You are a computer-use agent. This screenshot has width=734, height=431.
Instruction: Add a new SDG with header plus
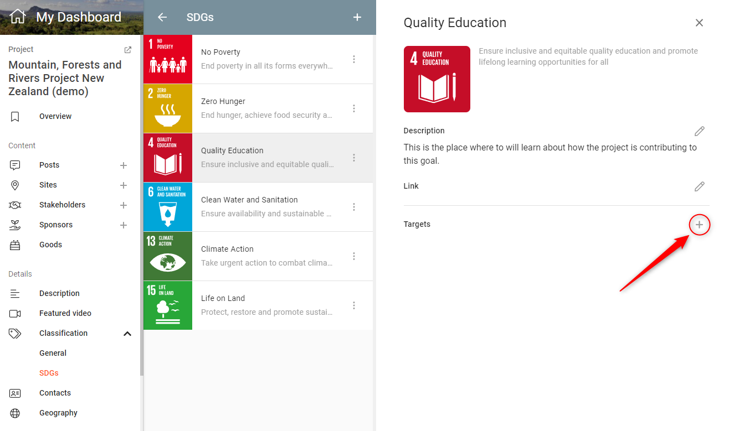click(357, 17)
